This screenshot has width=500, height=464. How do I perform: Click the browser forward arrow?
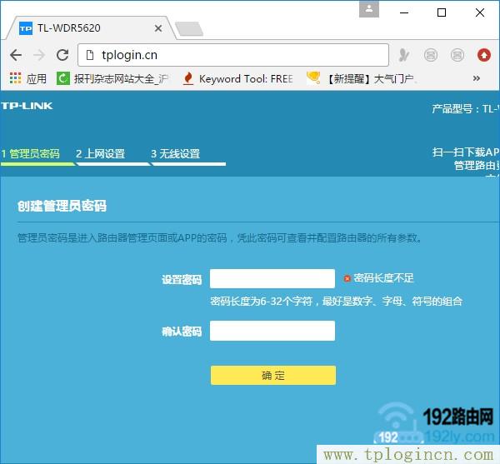pos(39,55)
